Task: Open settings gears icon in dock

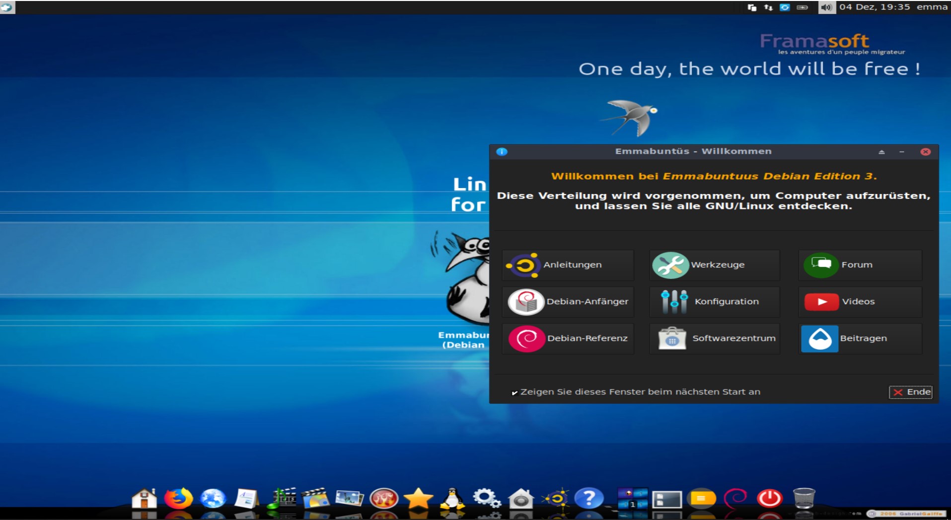Action: click(x=487, y=498)
